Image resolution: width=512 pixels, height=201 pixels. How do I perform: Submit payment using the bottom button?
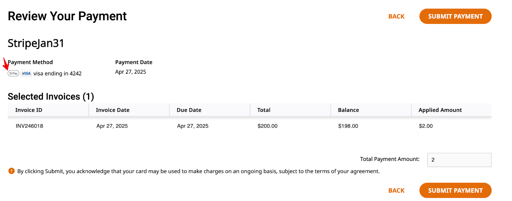pos(455,190)
